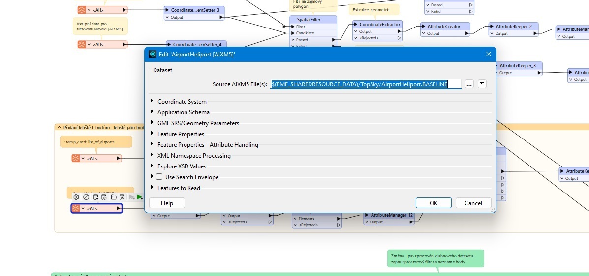Select the CoordinateSystemSetter_4 transformer
589x276 pixels.
pos(196,44)
